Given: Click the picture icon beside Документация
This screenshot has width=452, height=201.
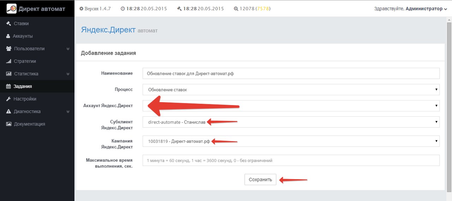Looking at the screenshot, I should [8, 124].
